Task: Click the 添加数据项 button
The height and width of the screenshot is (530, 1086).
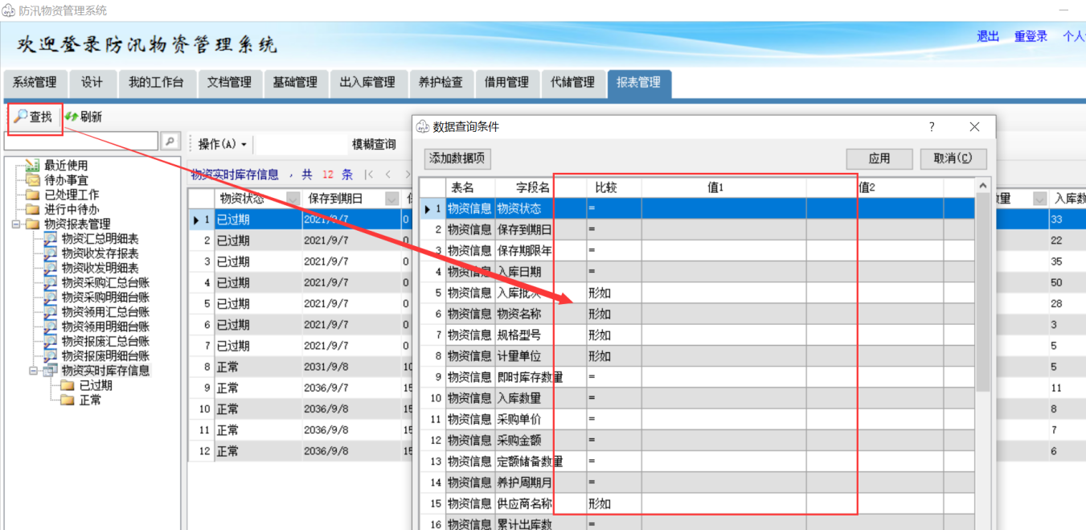Action: [x=456, y=158]
